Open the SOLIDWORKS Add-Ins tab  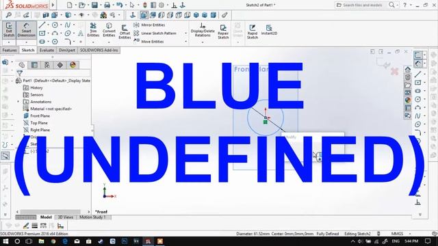pos(99,50)
